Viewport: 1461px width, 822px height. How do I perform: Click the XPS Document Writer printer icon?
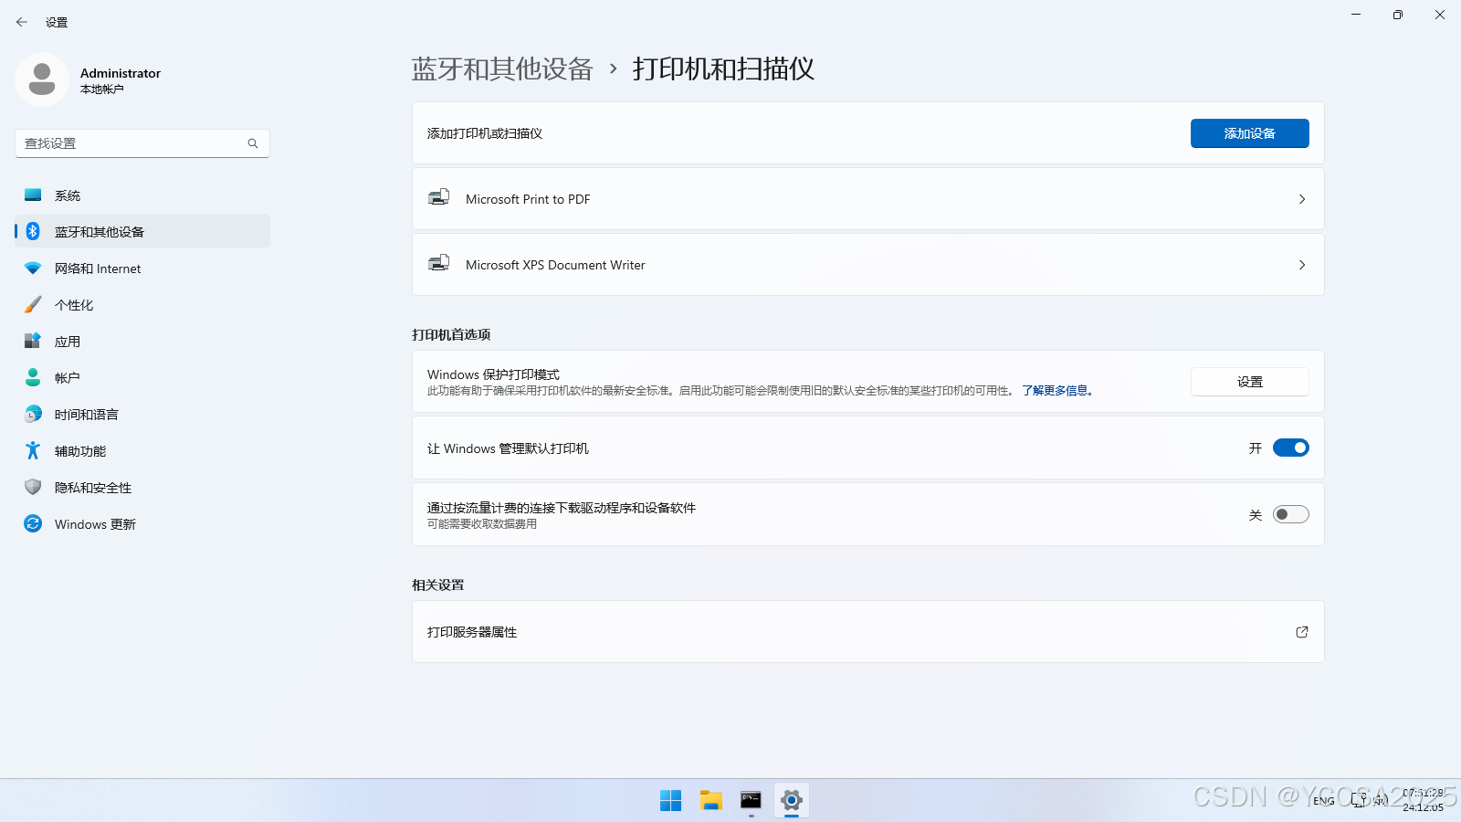439,263
